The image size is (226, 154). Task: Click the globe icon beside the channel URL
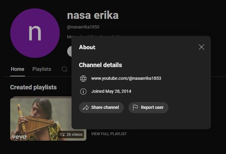coord(83,78)
